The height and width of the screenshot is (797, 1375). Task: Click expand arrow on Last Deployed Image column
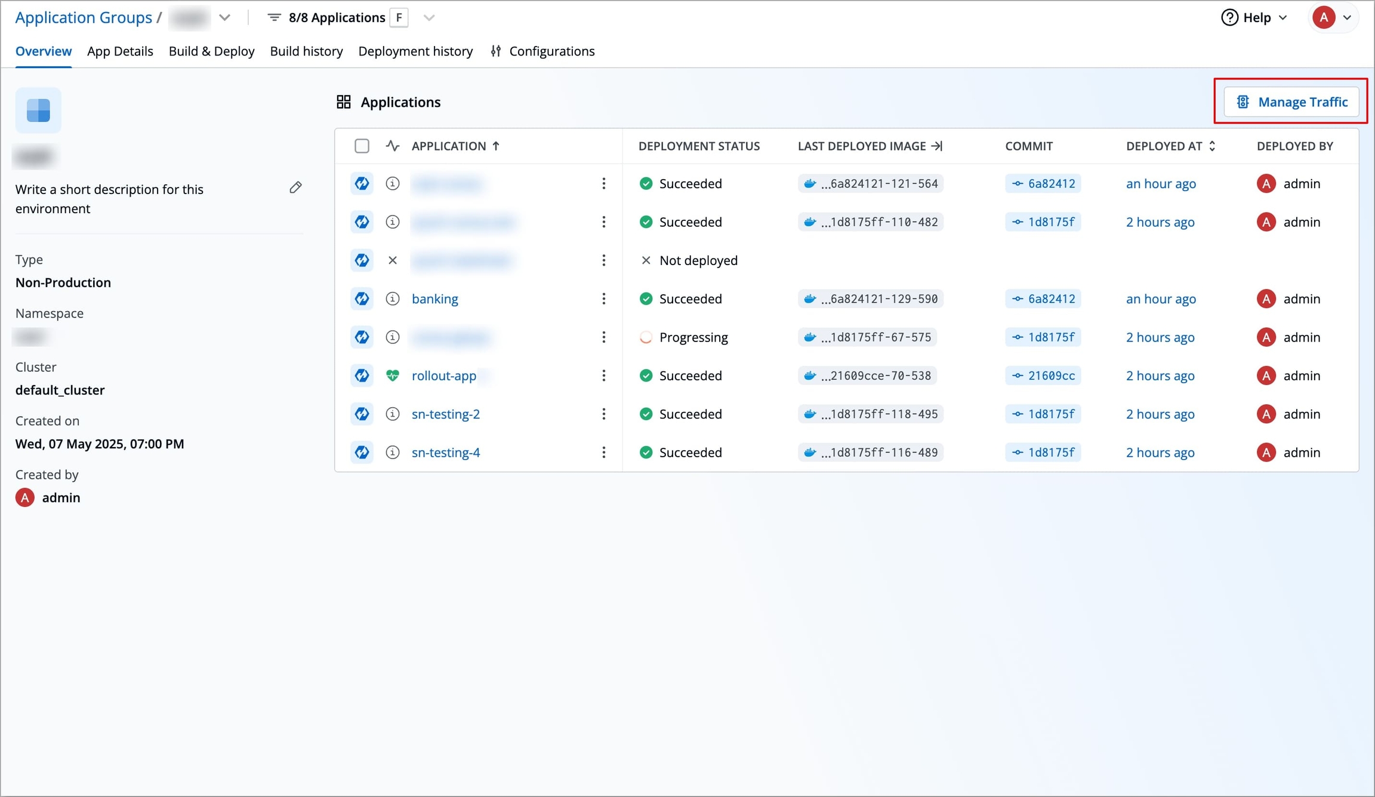937,146
